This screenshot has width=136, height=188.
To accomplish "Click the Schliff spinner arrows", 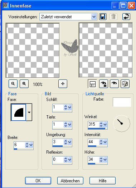I will [65, 107].
